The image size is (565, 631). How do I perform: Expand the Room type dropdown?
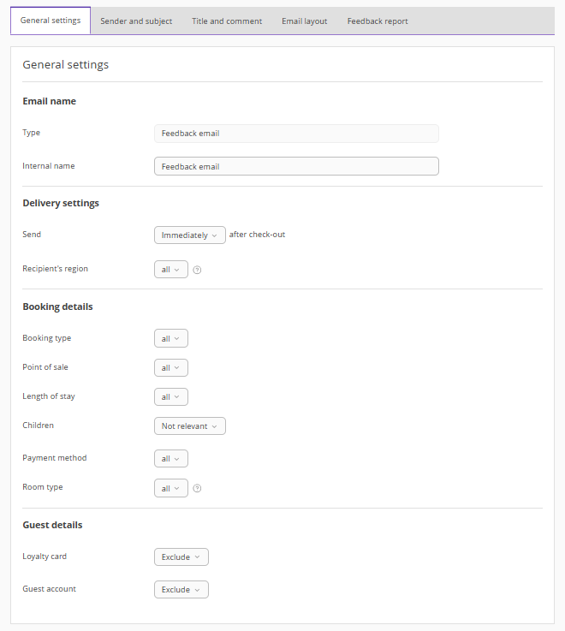[170, 488]
